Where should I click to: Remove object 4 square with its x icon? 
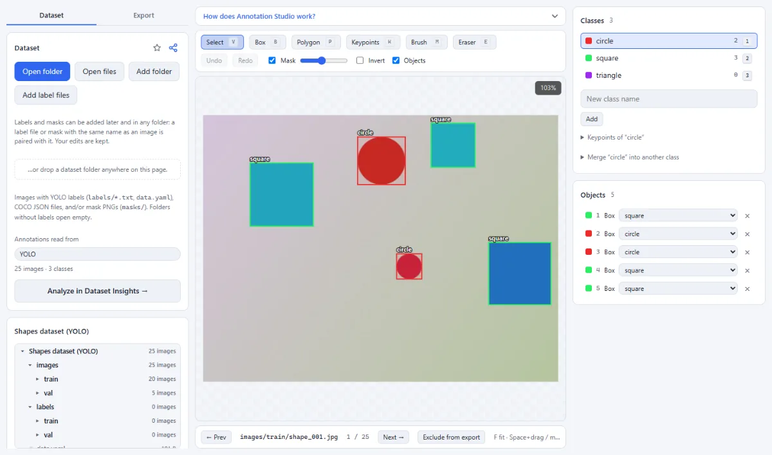tap(747, 270)
